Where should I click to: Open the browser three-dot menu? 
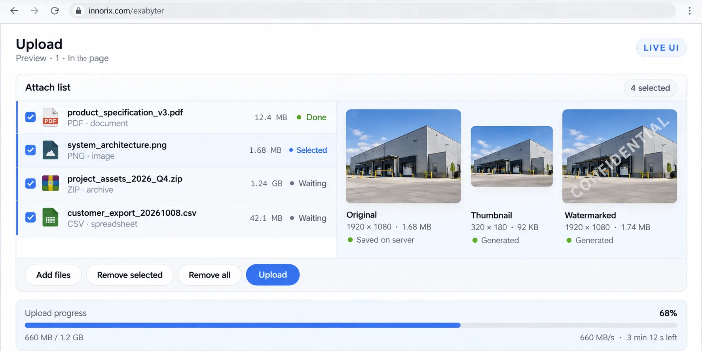(689, 11)
